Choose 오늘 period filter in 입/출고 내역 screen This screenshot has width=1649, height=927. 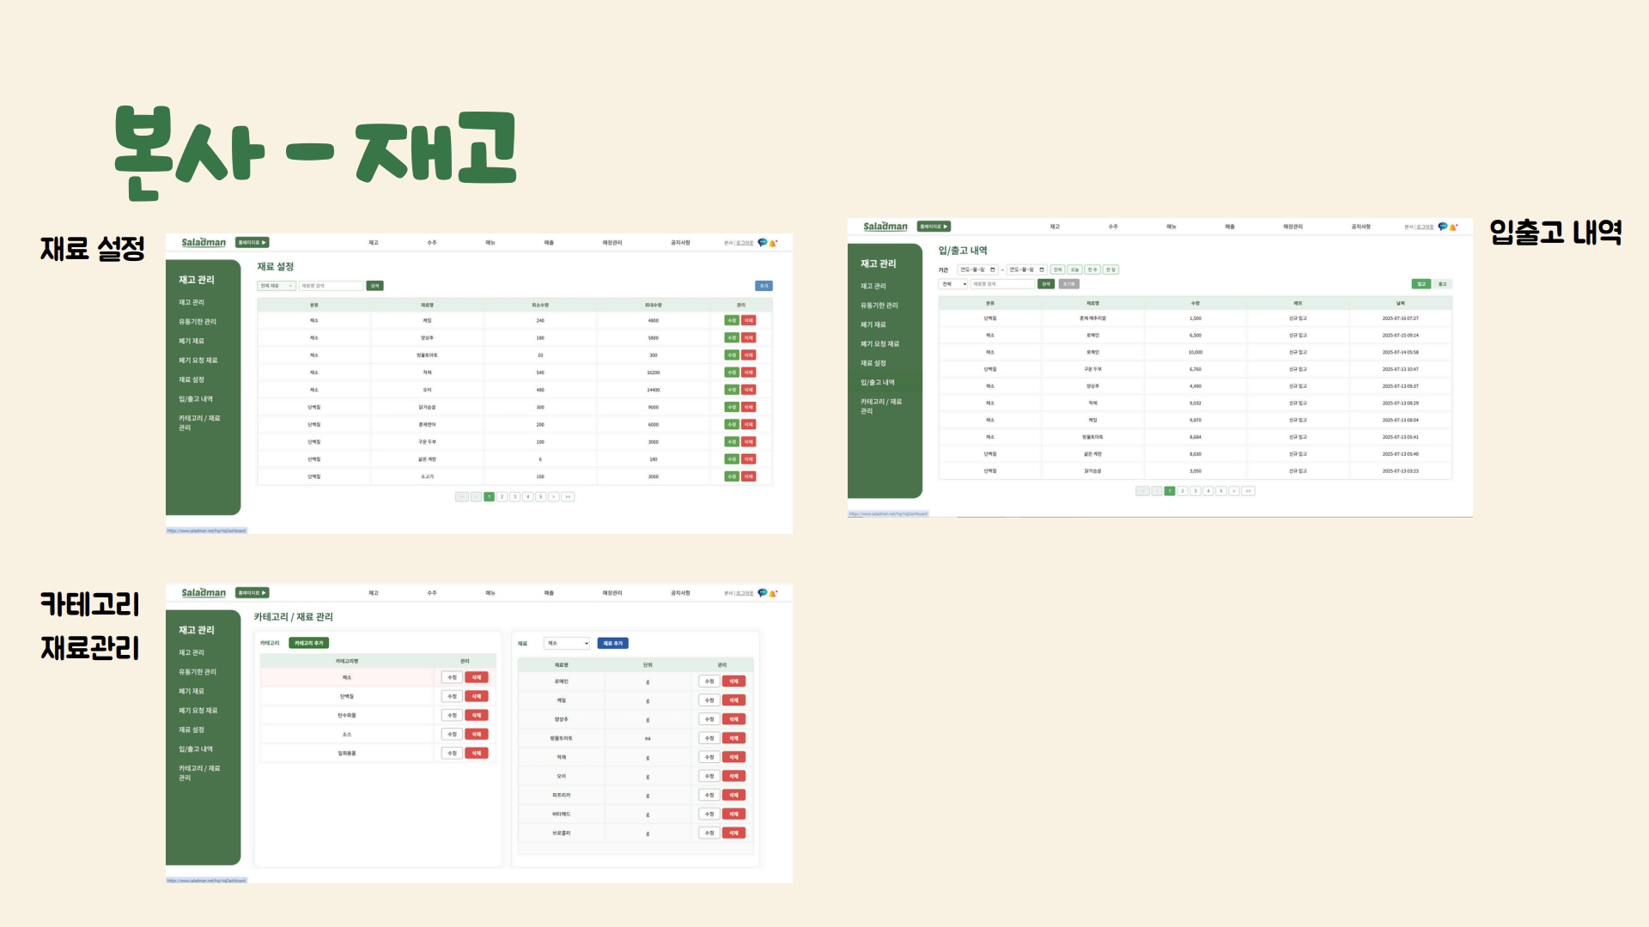(x=1074, y=270)
